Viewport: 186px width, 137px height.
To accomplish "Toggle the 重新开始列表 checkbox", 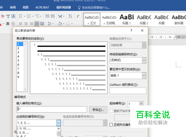I will coord(111,111).
